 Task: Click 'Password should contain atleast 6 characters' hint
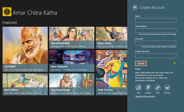(159, 47)
